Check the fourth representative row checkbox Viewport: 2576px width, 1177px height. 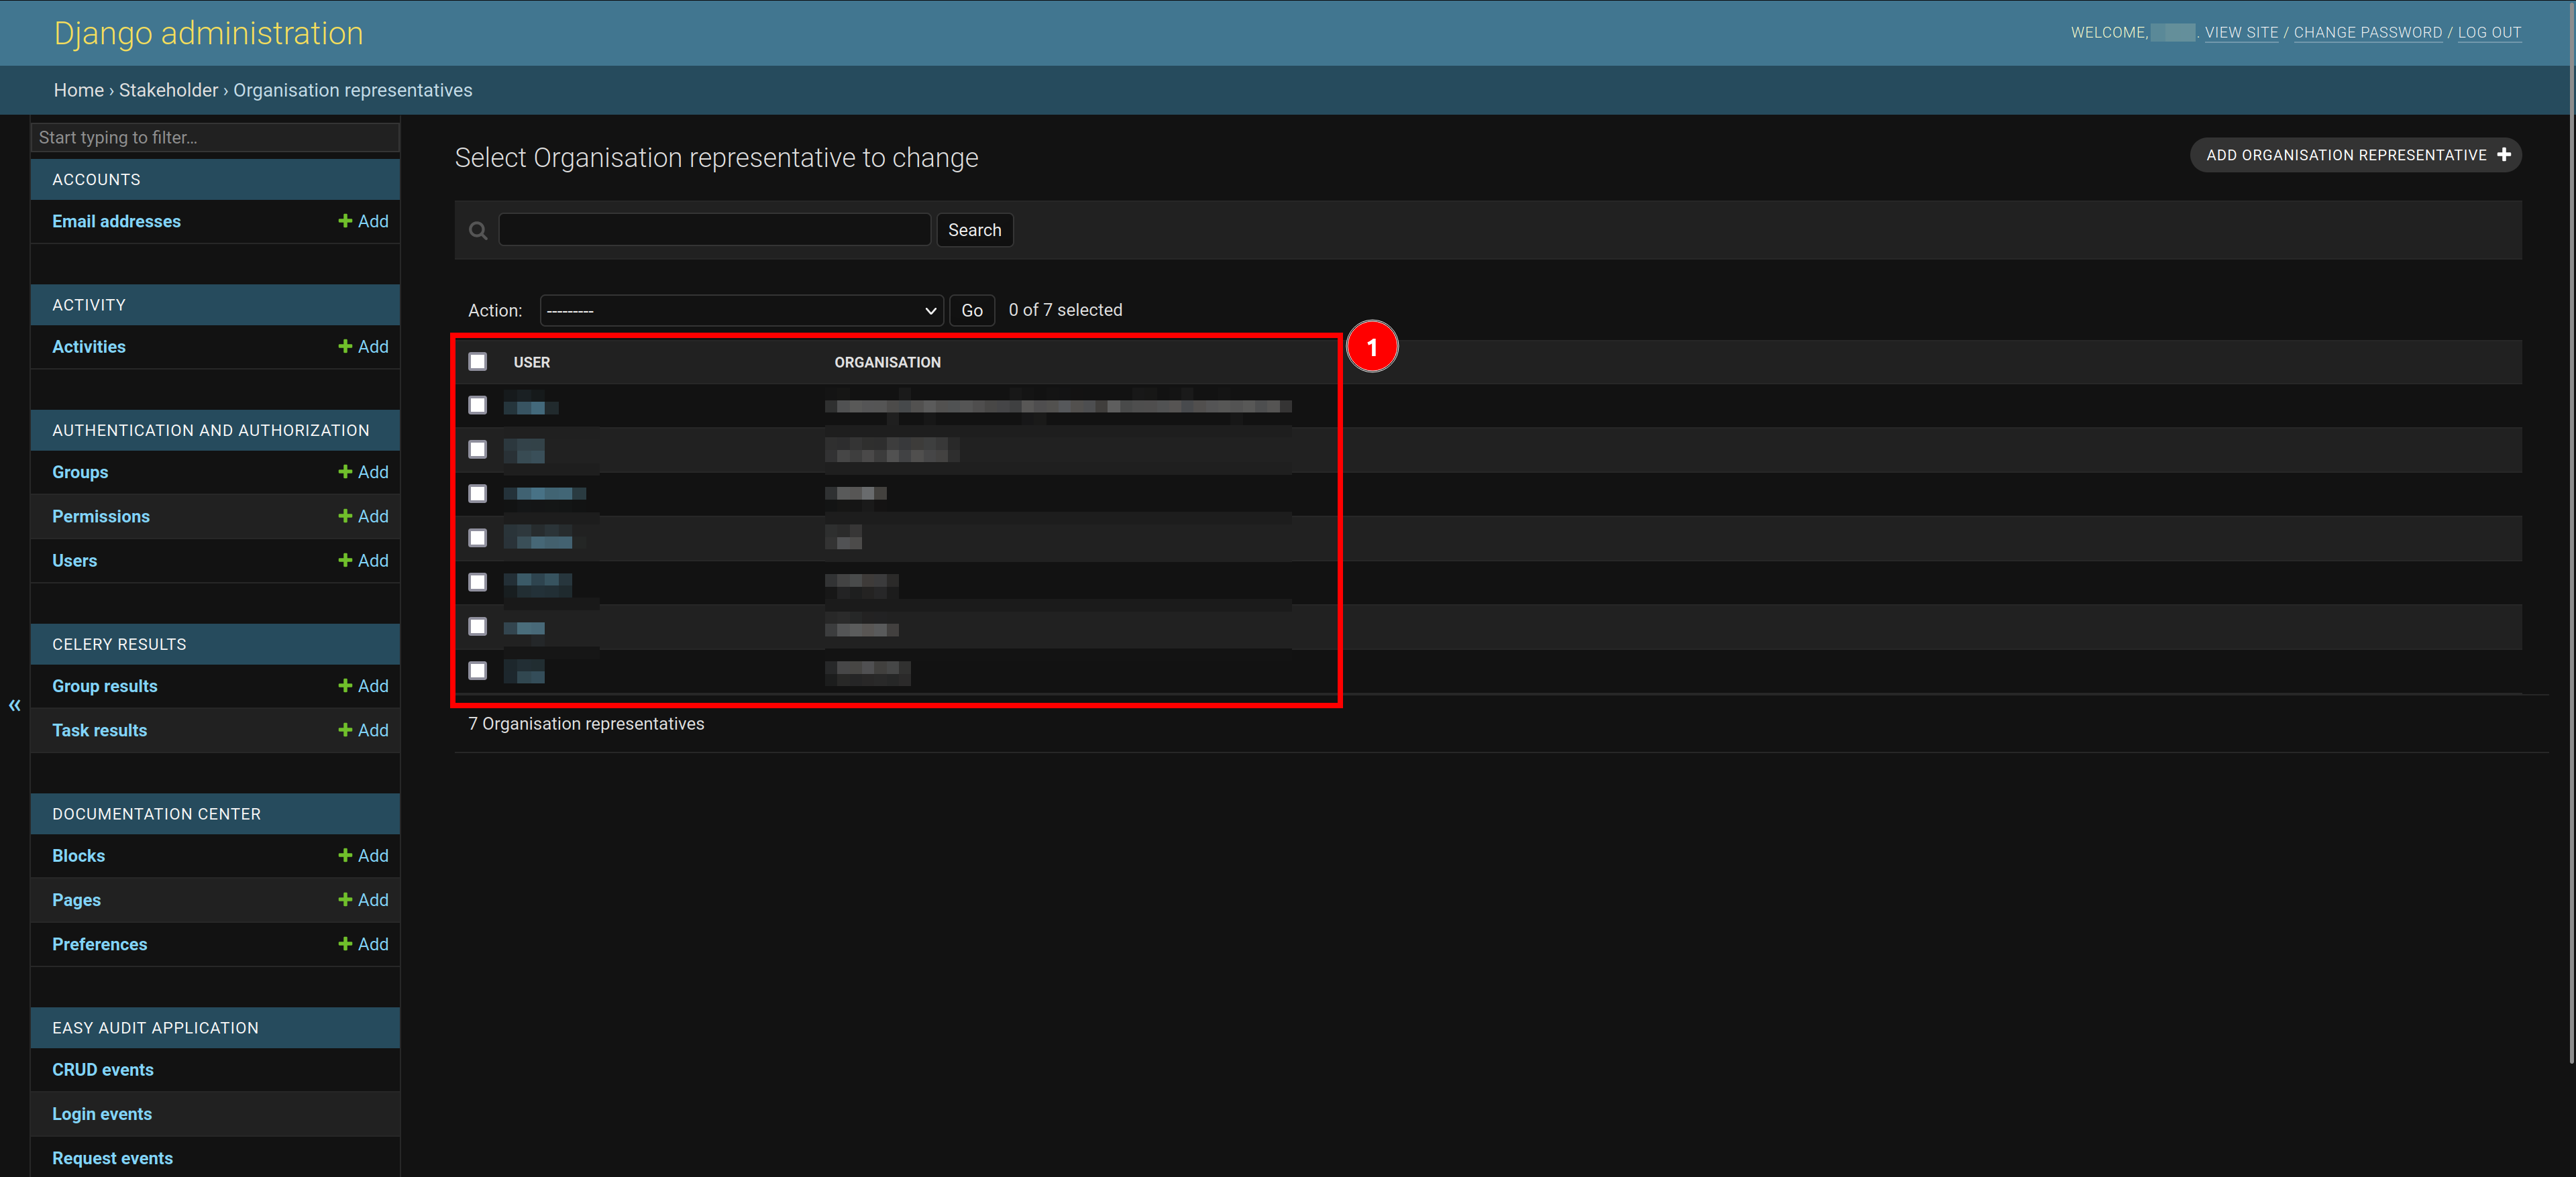click(478, 538)
